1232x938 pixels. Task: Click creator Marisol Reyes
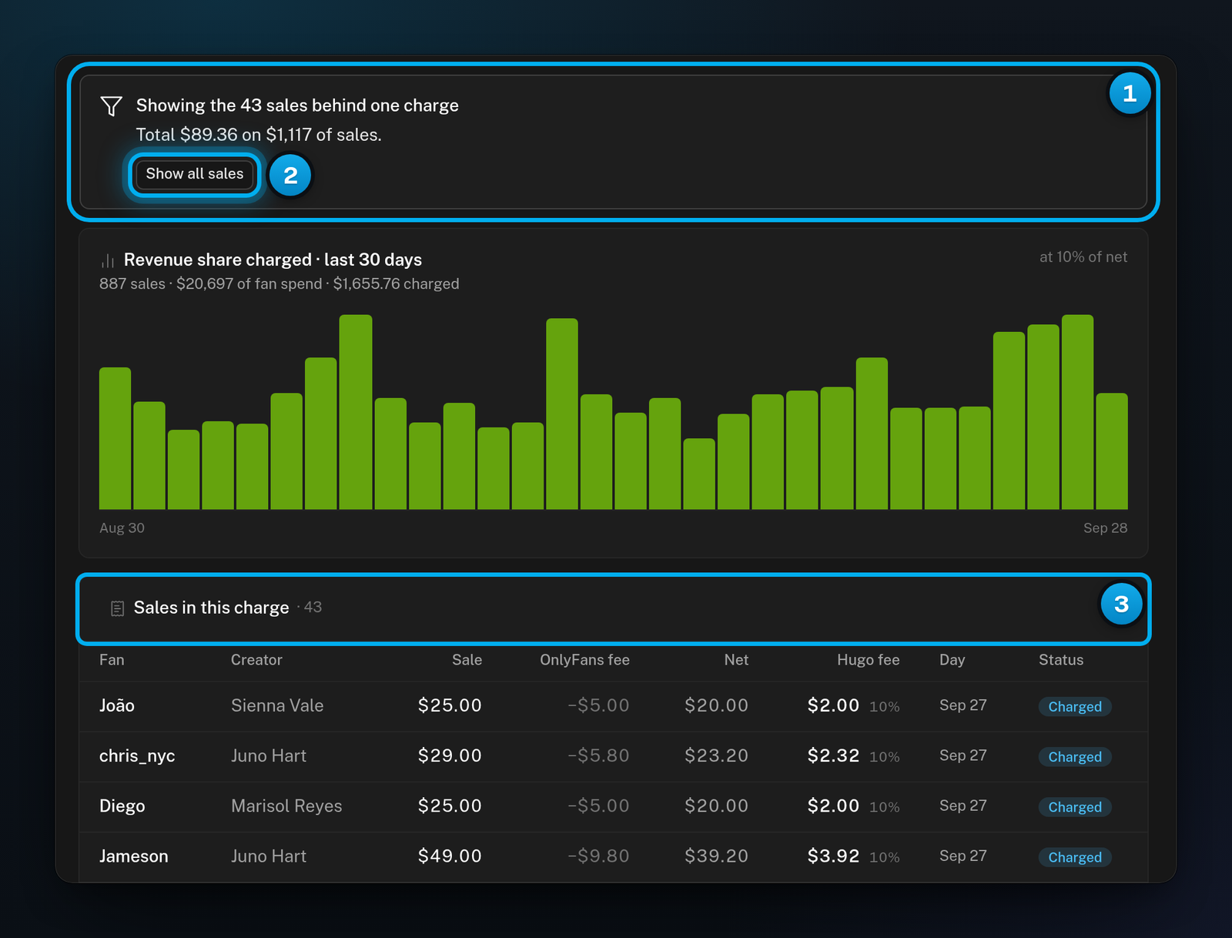286,806
